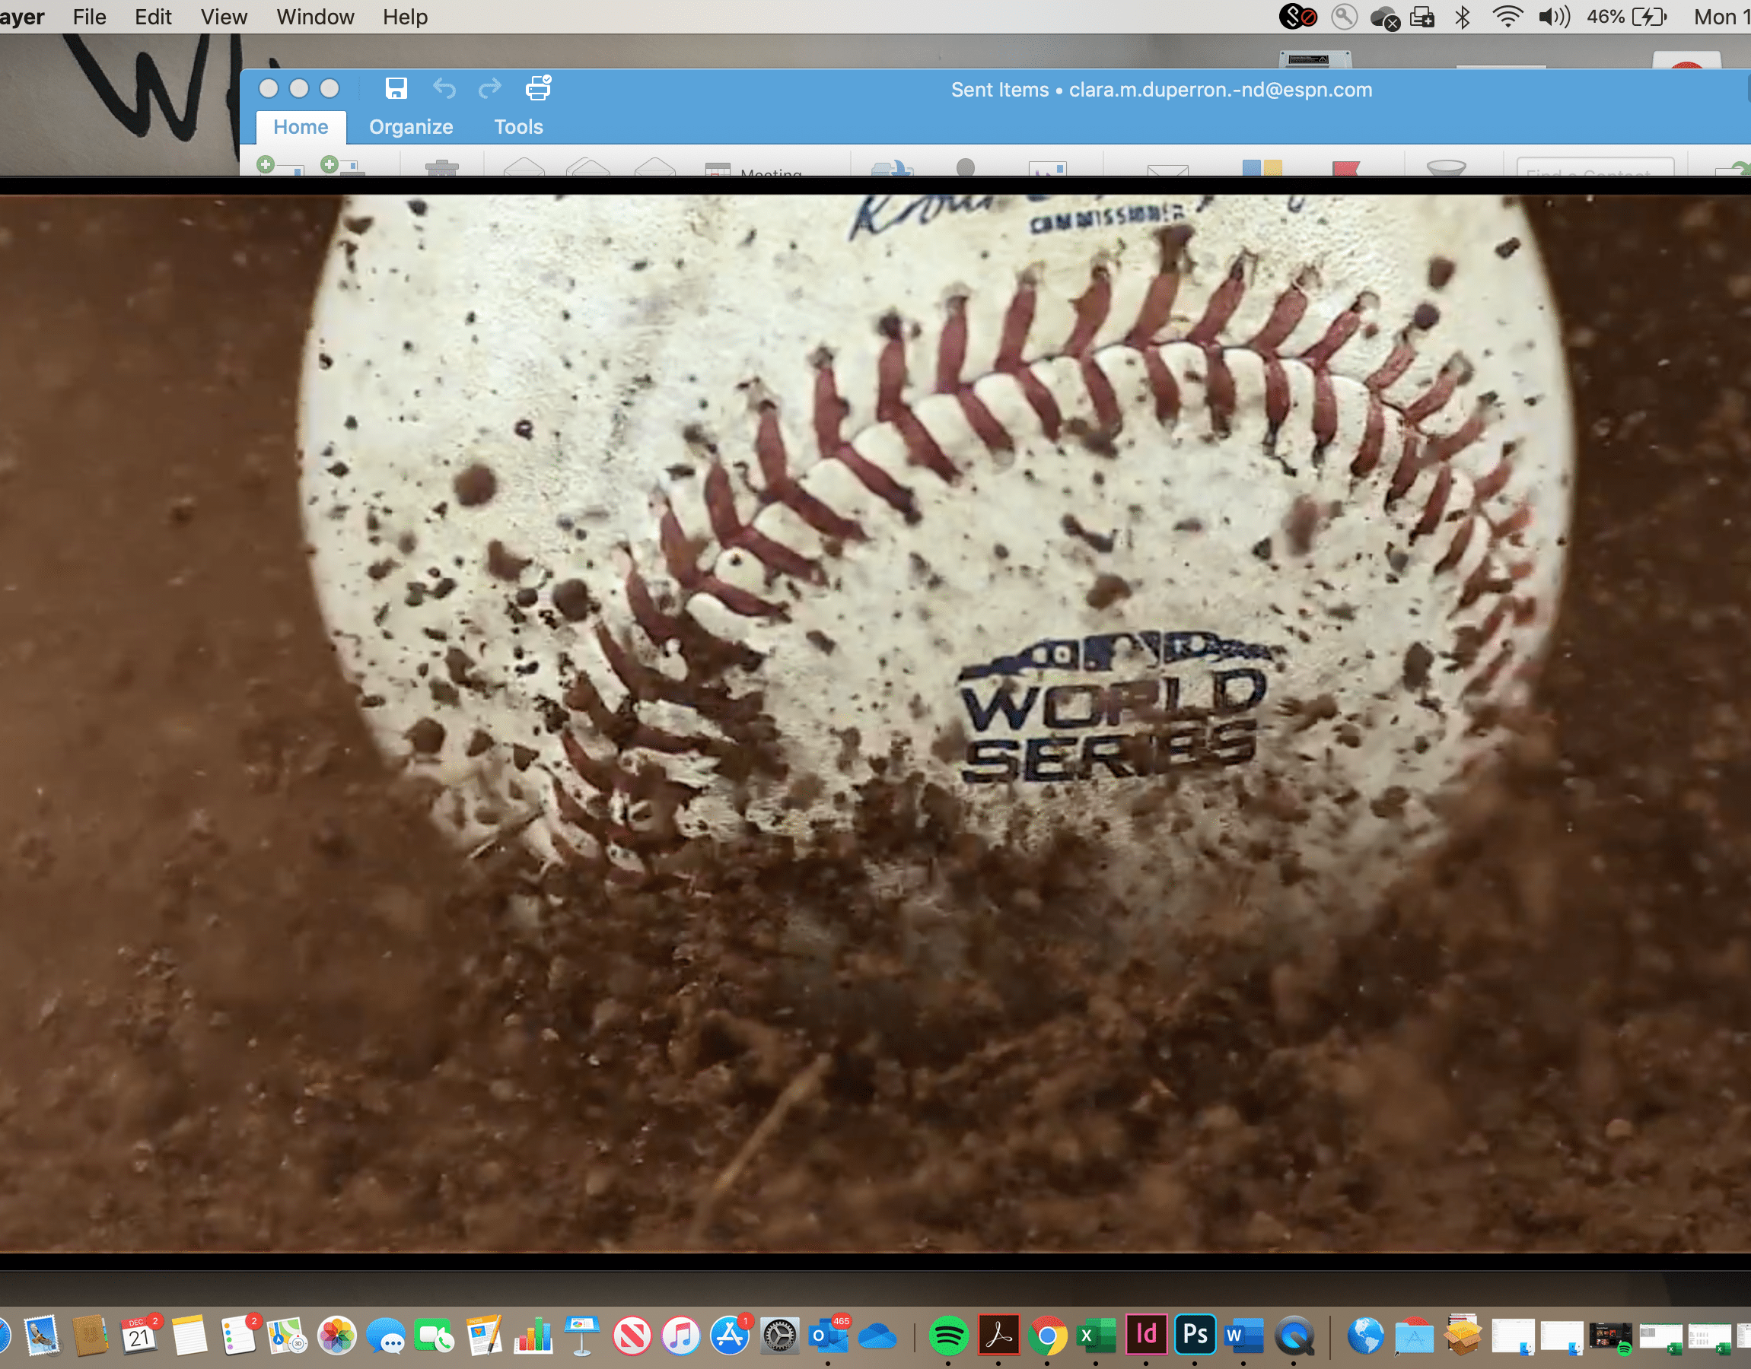Screen dimensions: 1751x1369
Task: Open Messages from the Dock
Action: click(386, 1338)
